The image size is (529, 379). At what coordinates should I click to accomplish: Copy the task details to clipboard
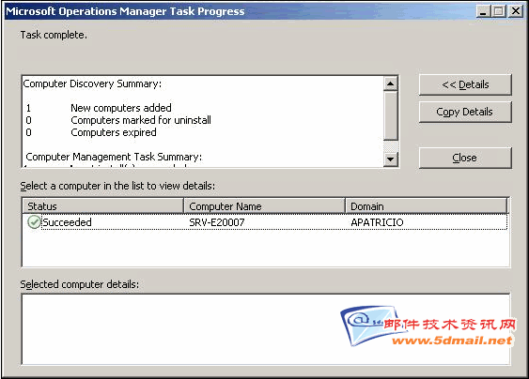465,112
